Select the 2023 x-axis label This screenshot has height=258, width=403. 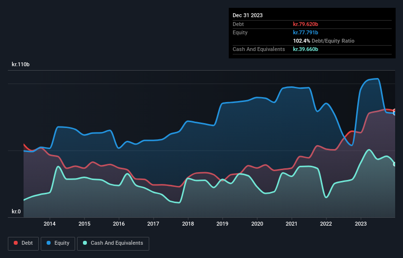361,224
